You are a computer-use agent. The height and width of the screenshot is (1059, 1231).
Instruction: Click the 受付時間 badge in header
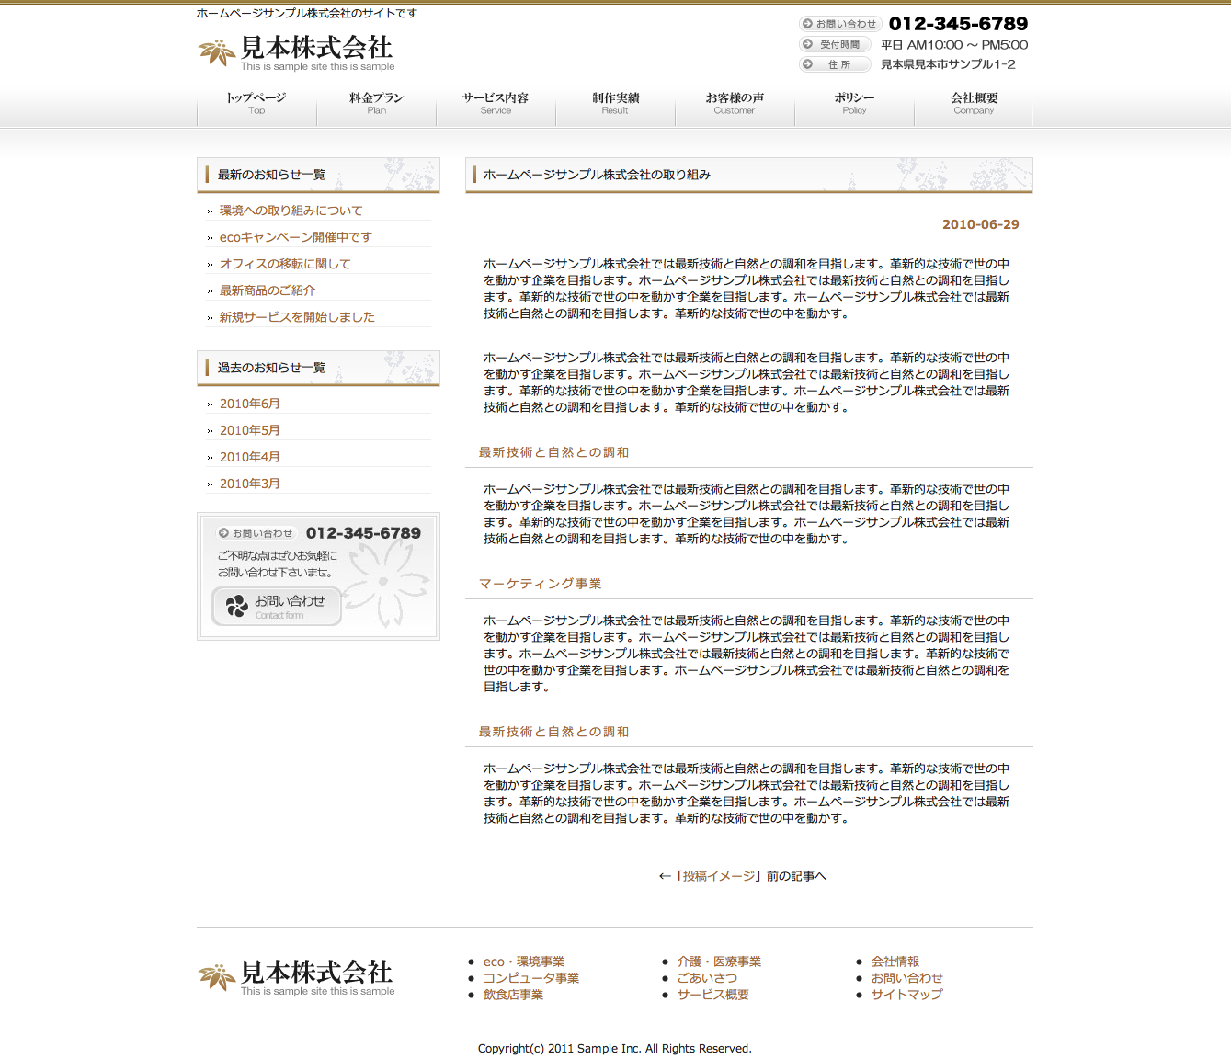pyautogui.click(x=834, y=44)
